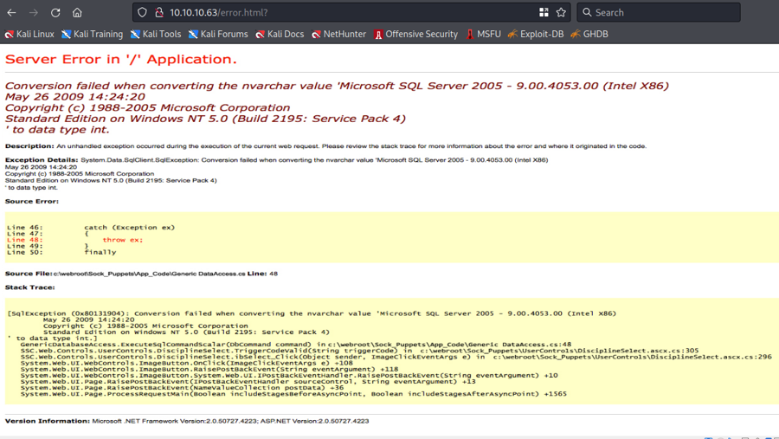The width and height of the screenshot is (779, 439).
Task: Click the insecure connection lock icon
Action: (158, 13)
